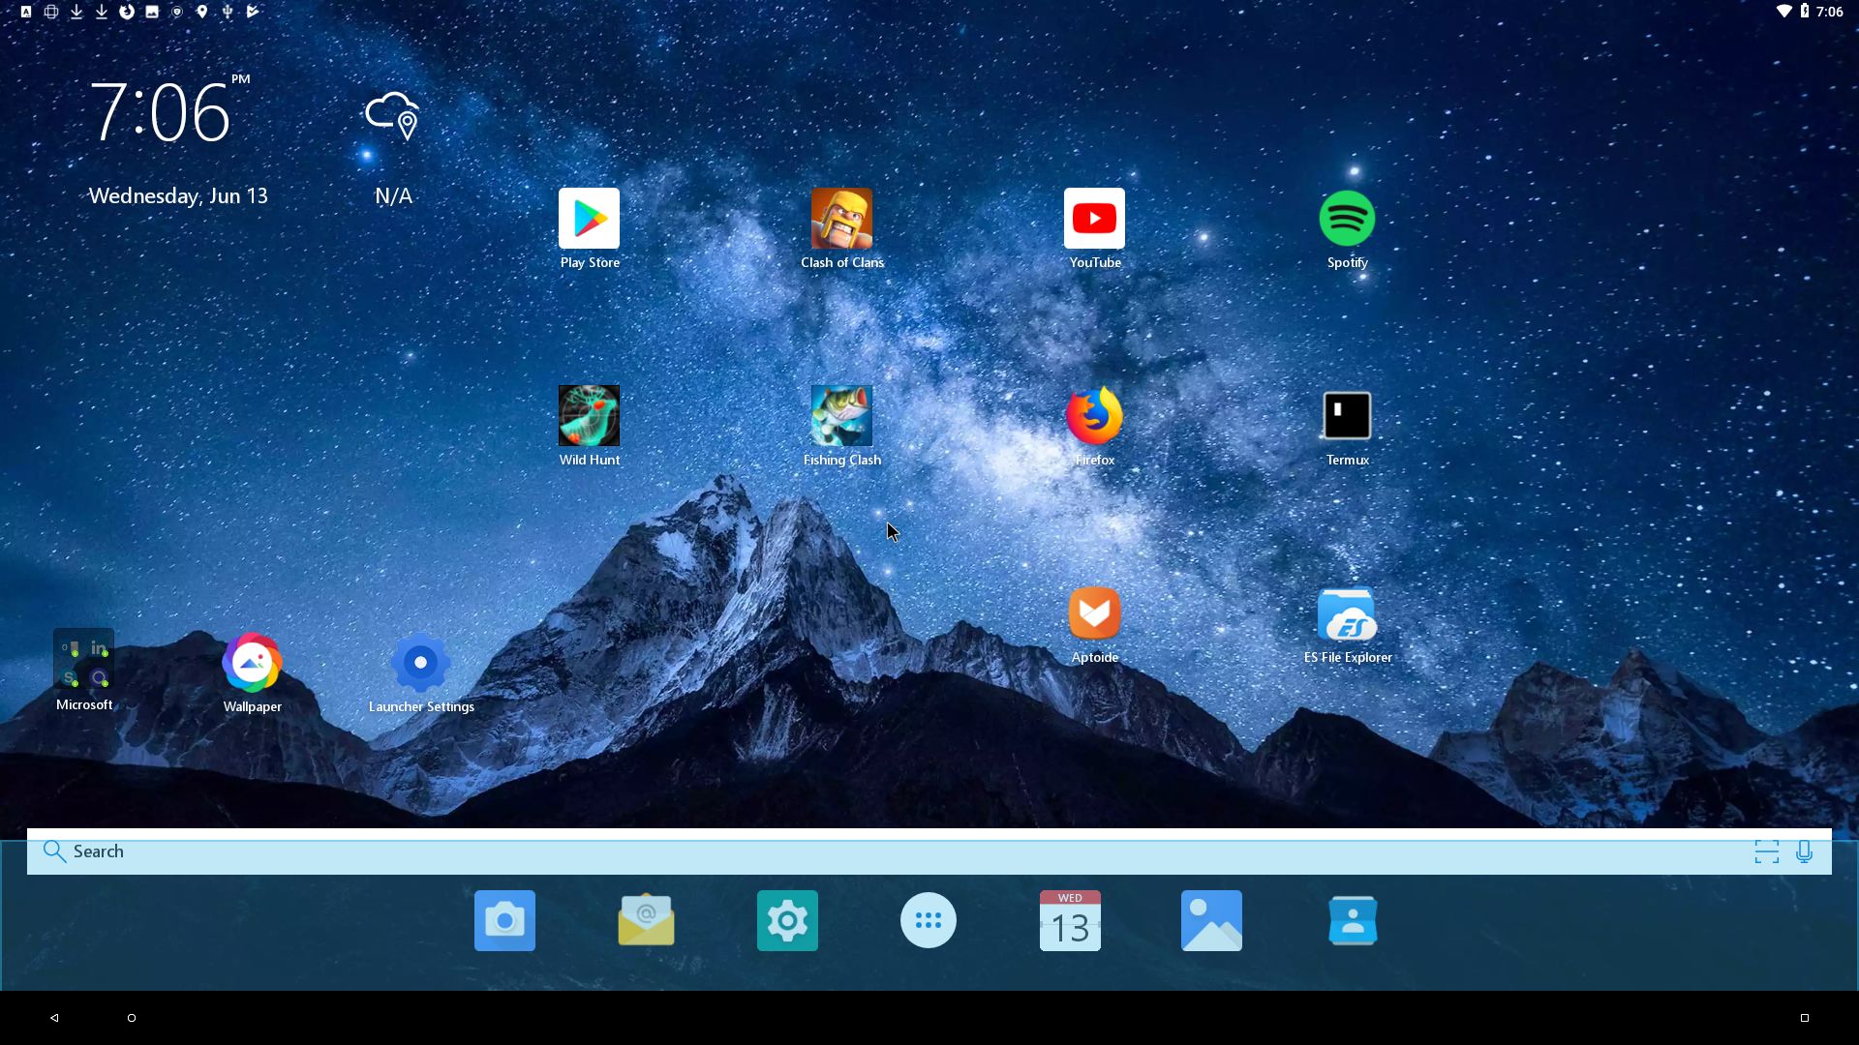Click the battery status bar icon

1805,12
